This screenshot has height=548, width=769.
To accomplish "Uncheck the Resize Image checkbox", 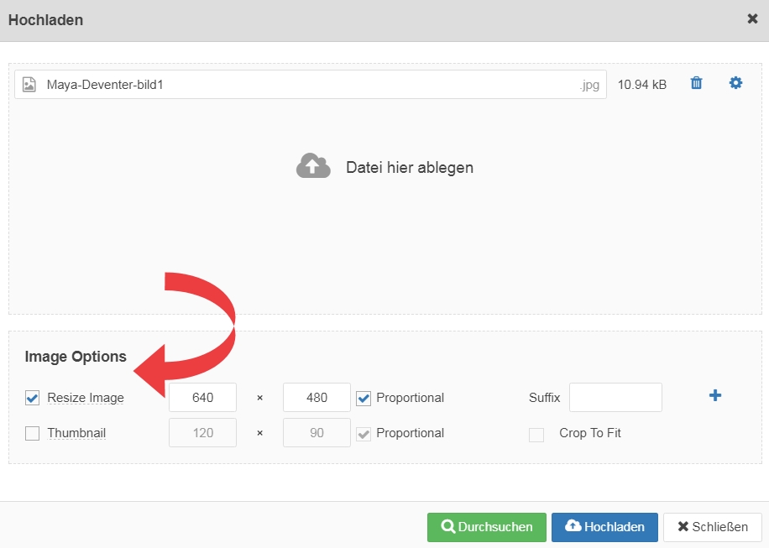I will point(32,398).
